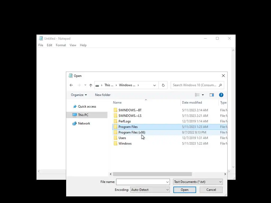
Task: Refresh the folder listing
Action: (163, 85)
